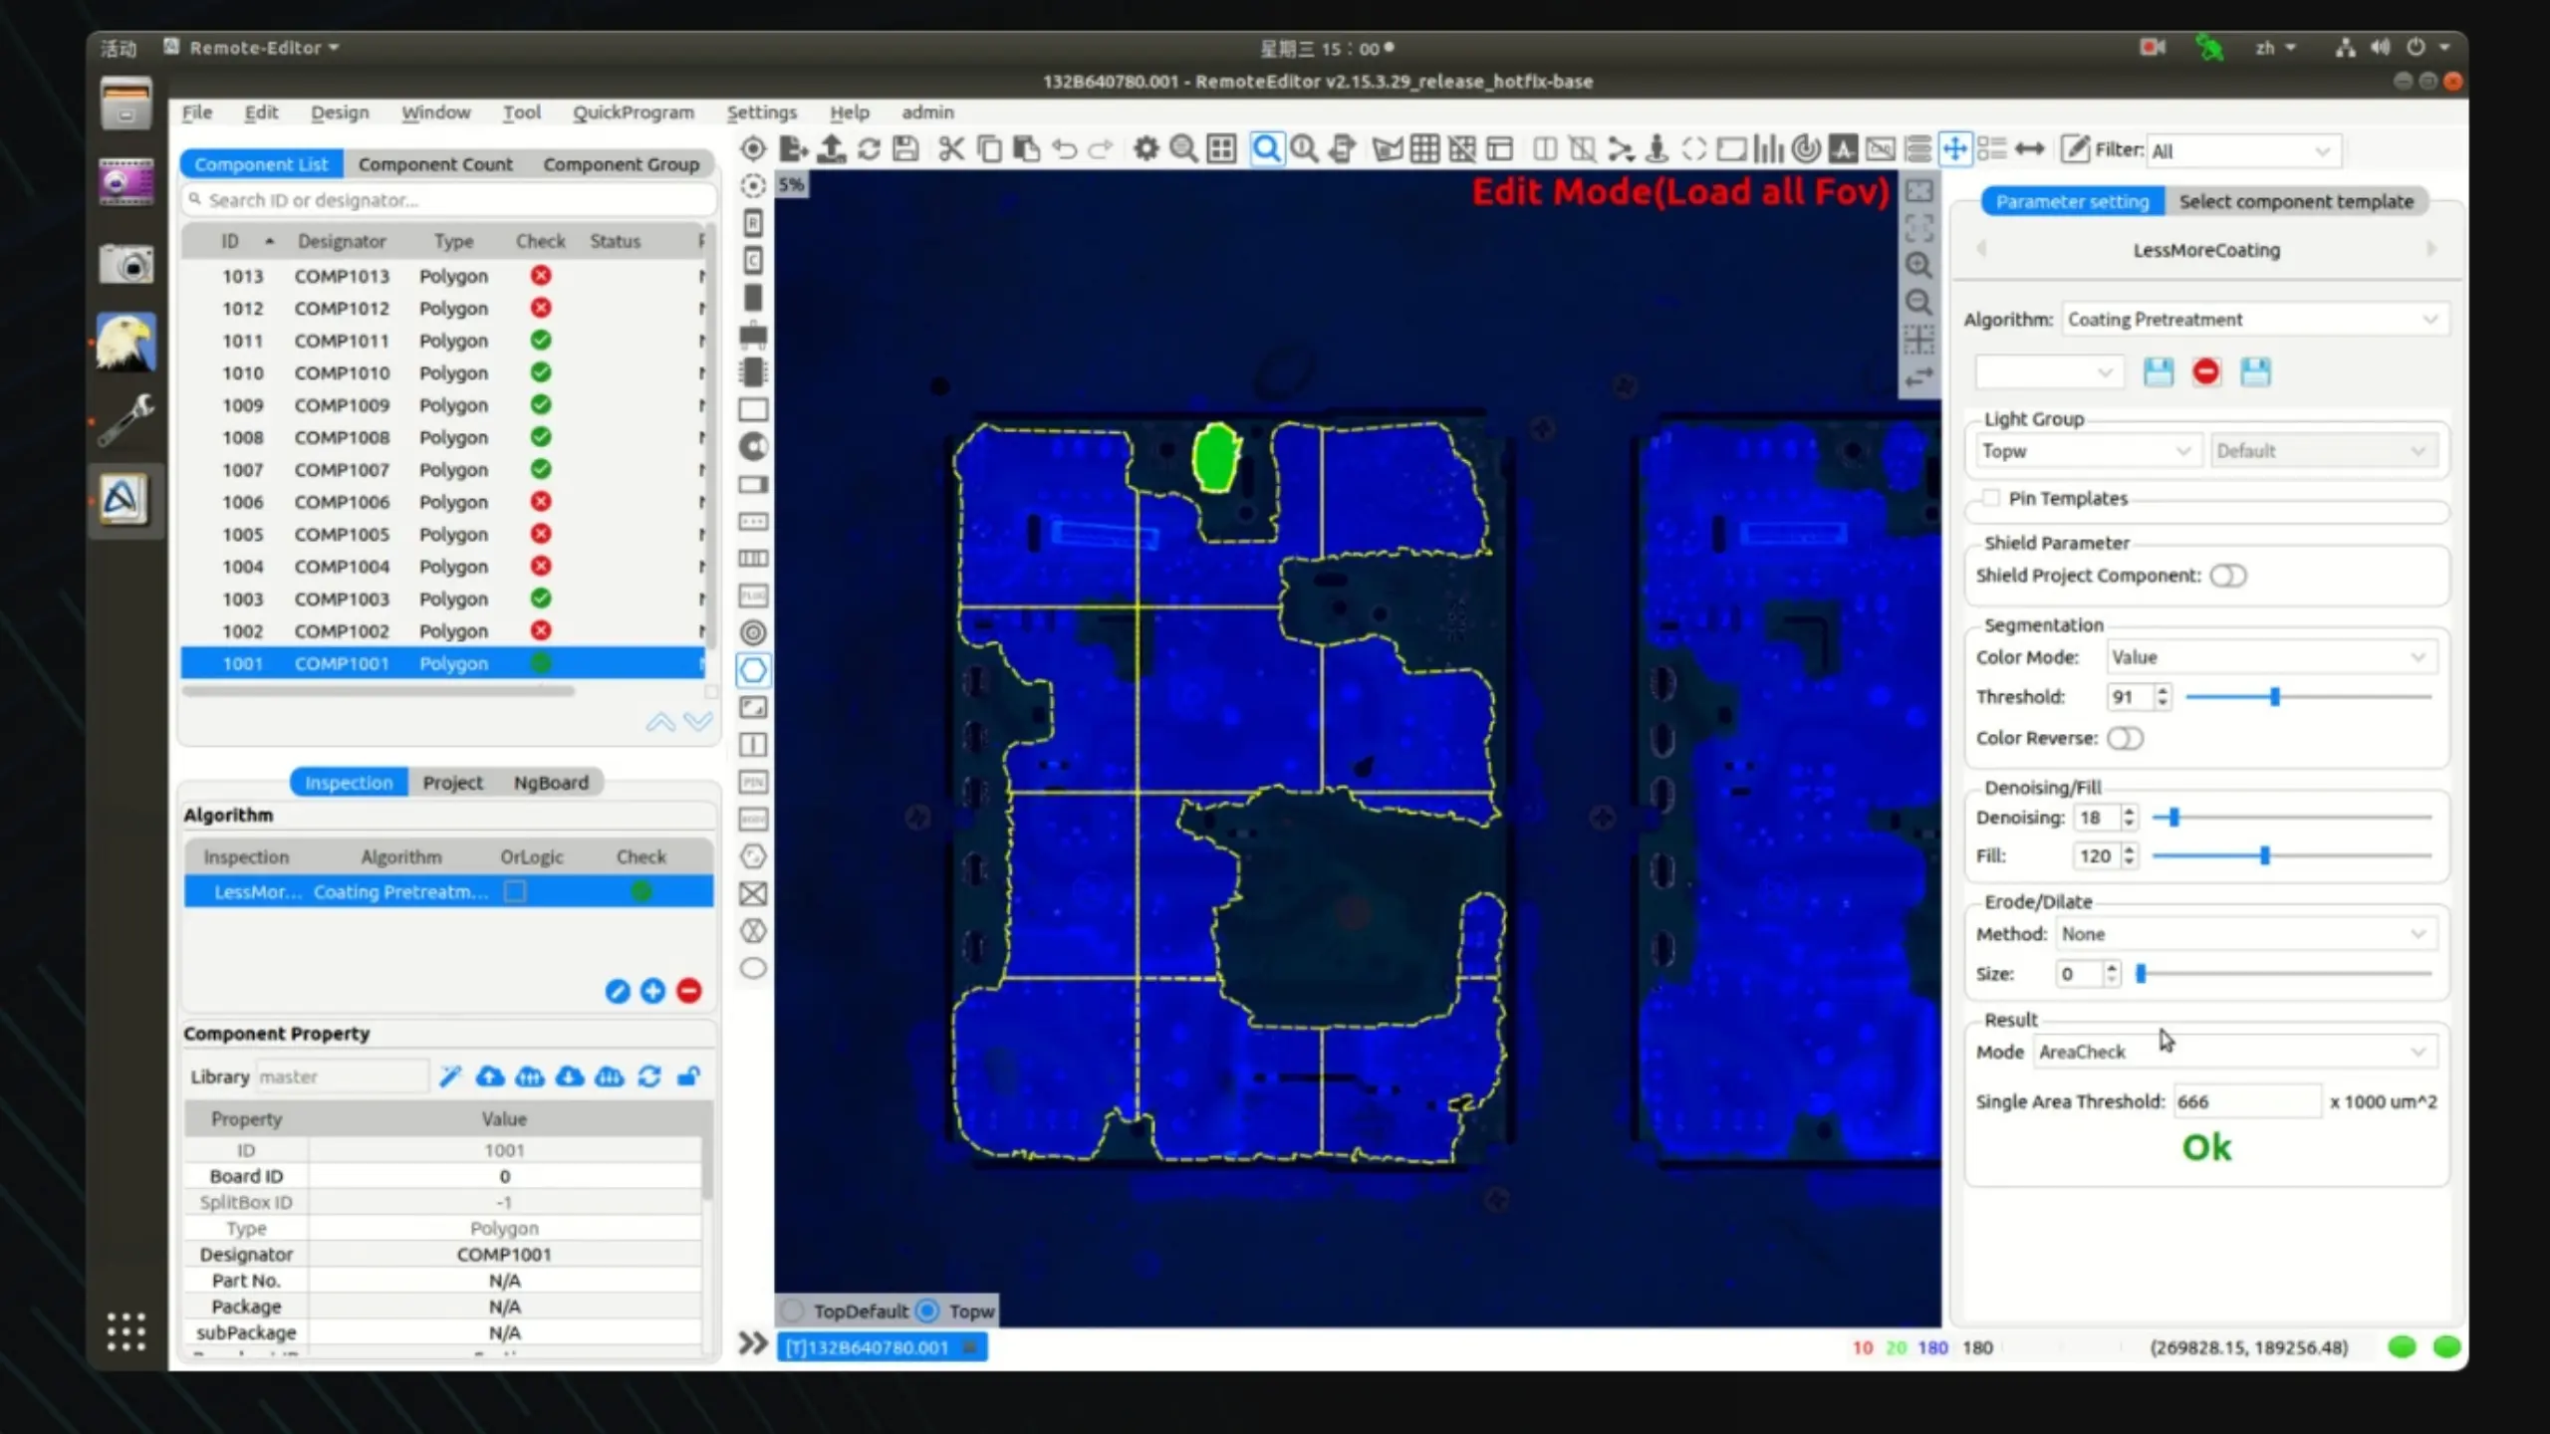Screen dimensions: 2550x1434
Task: Click the Designator column header
Action: (x=342, y=241)
